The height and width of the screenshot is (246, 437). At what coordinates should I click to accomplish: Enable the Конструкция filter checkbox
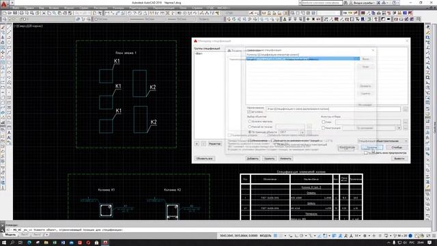point(323,128)
